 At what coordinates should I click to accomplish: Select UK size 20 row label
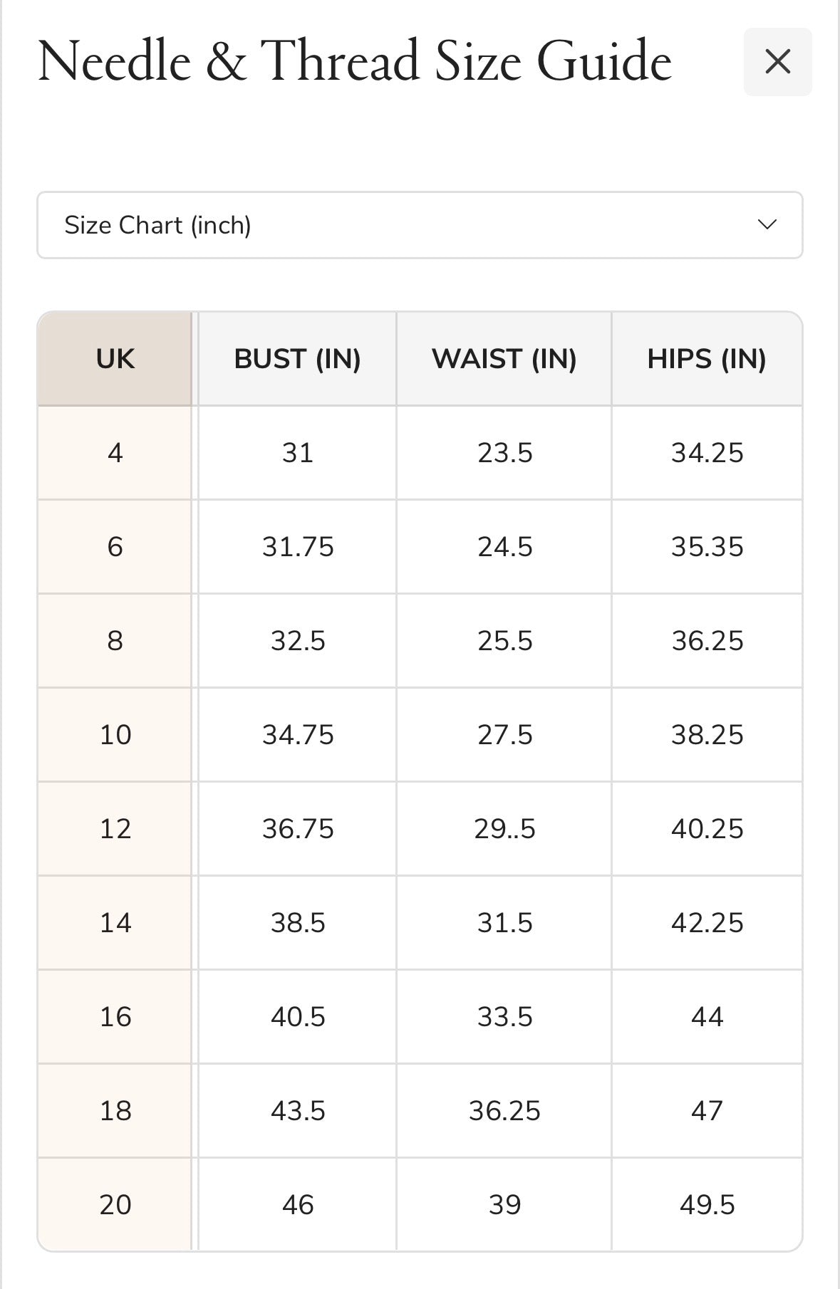tap(115, 1205)
